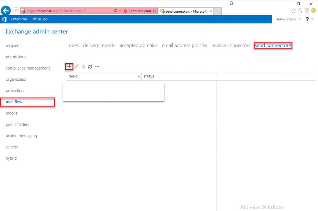Restore down the browser window
This screenshot has height=211, width=318.
(298, 4)
